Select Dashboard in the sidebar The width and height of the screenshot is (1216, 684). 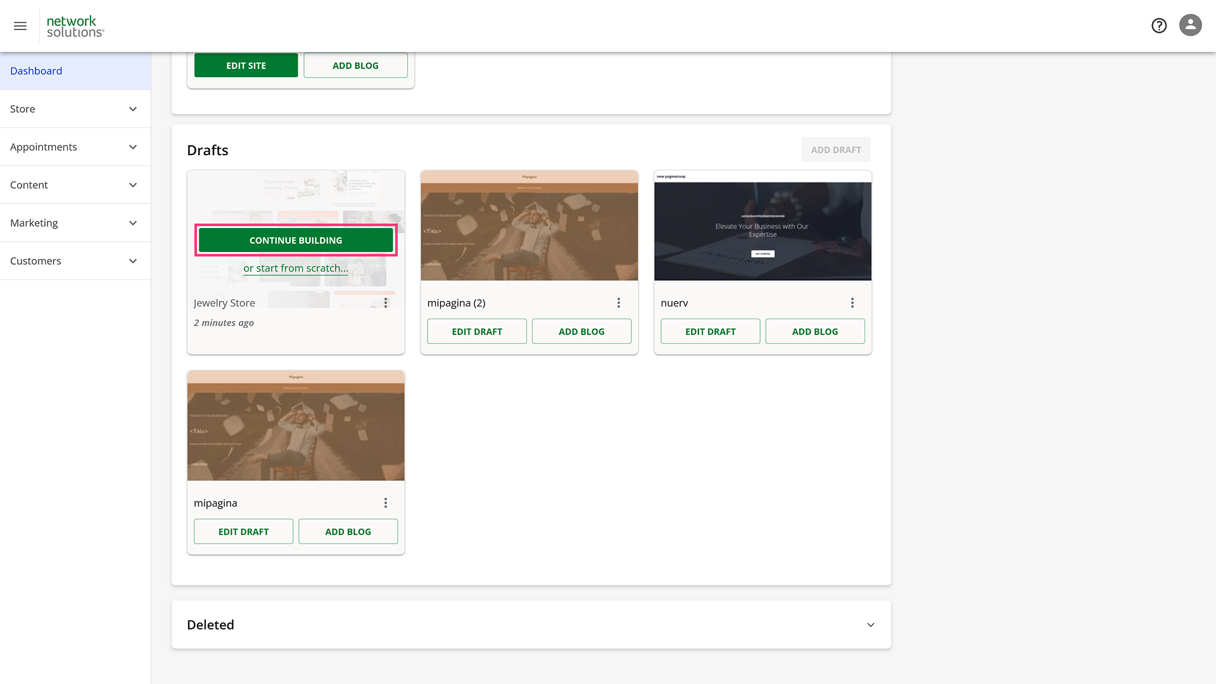(x=36, y=71)
